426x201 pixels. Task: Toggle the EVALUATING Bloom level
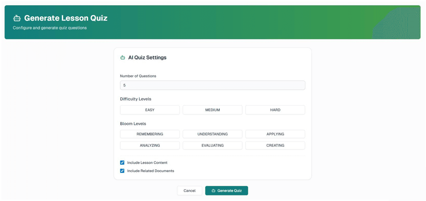[x=213, y=145]
